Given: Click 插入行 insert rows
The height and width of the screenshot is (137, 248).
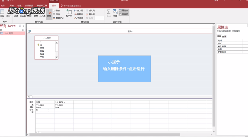Looking at the screenshot, I should 79,10.
